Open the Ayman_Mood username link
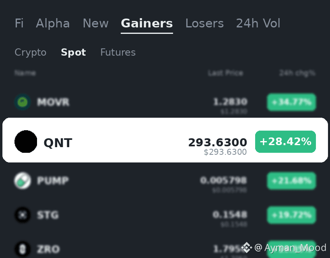The image size is (330, 258). pos(295,248)
